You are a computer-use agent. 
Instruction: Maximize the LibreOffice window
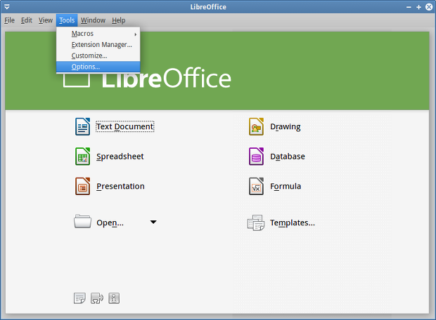tap(418, 7)
